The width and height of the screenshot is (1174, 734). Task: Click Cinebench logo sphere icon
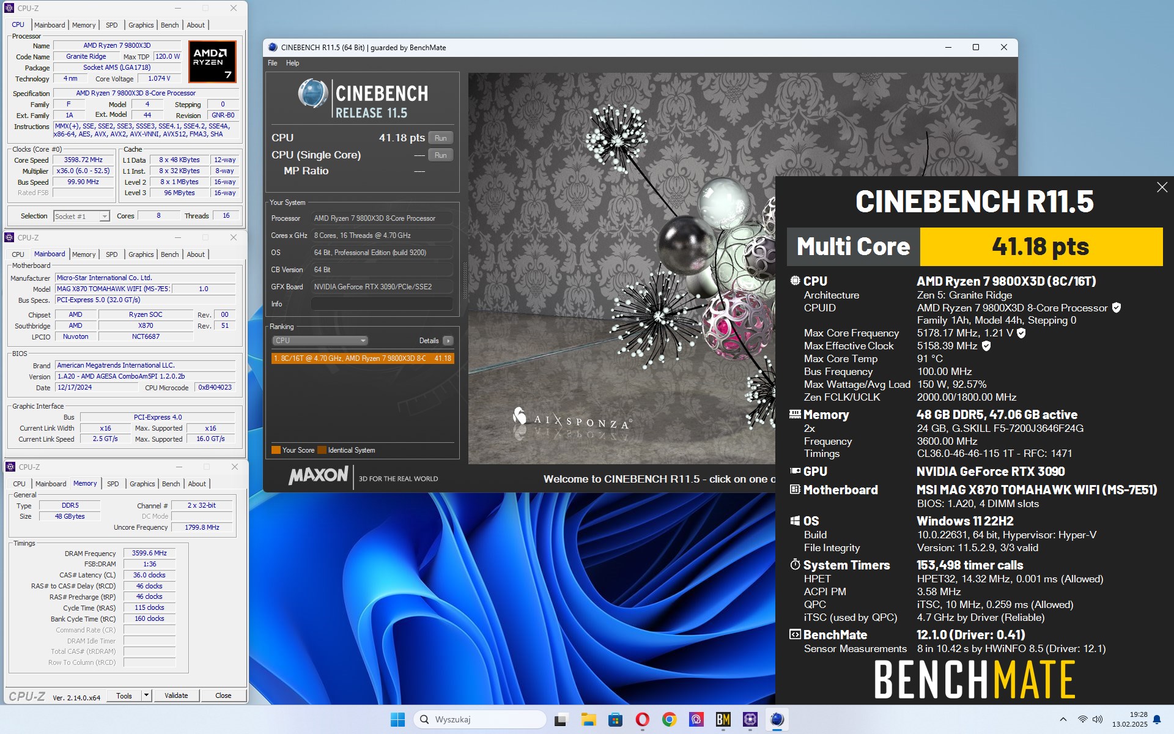[313, 94]
